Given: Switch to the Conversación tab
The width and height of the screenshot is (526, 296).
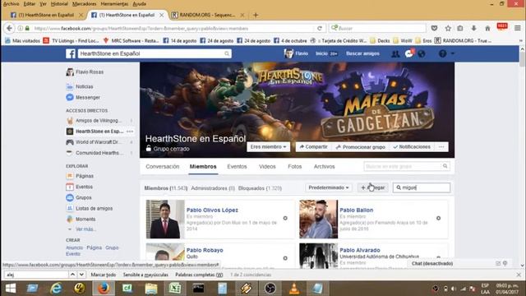Looking at the screenshot, I should click(x=163, y=166).
